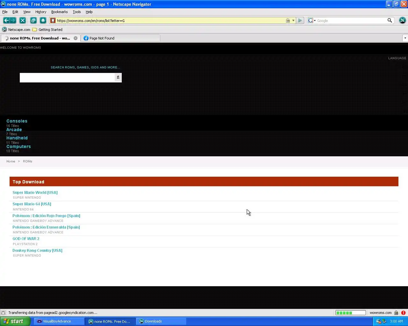The image size is (408, 326).
Task: Open the Arcade category
Action: (14, 130)
